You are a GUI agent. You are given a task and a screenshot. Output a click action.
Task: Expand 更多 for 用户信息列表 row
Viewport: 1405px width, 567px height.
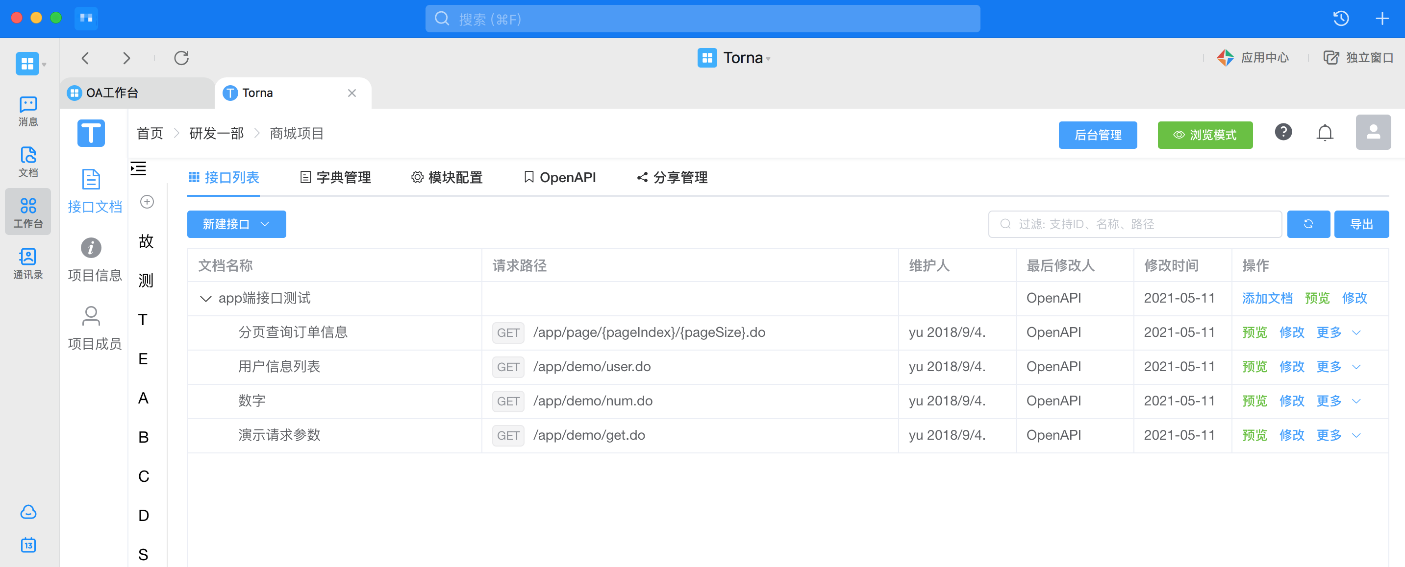(x=1338, y=367)
